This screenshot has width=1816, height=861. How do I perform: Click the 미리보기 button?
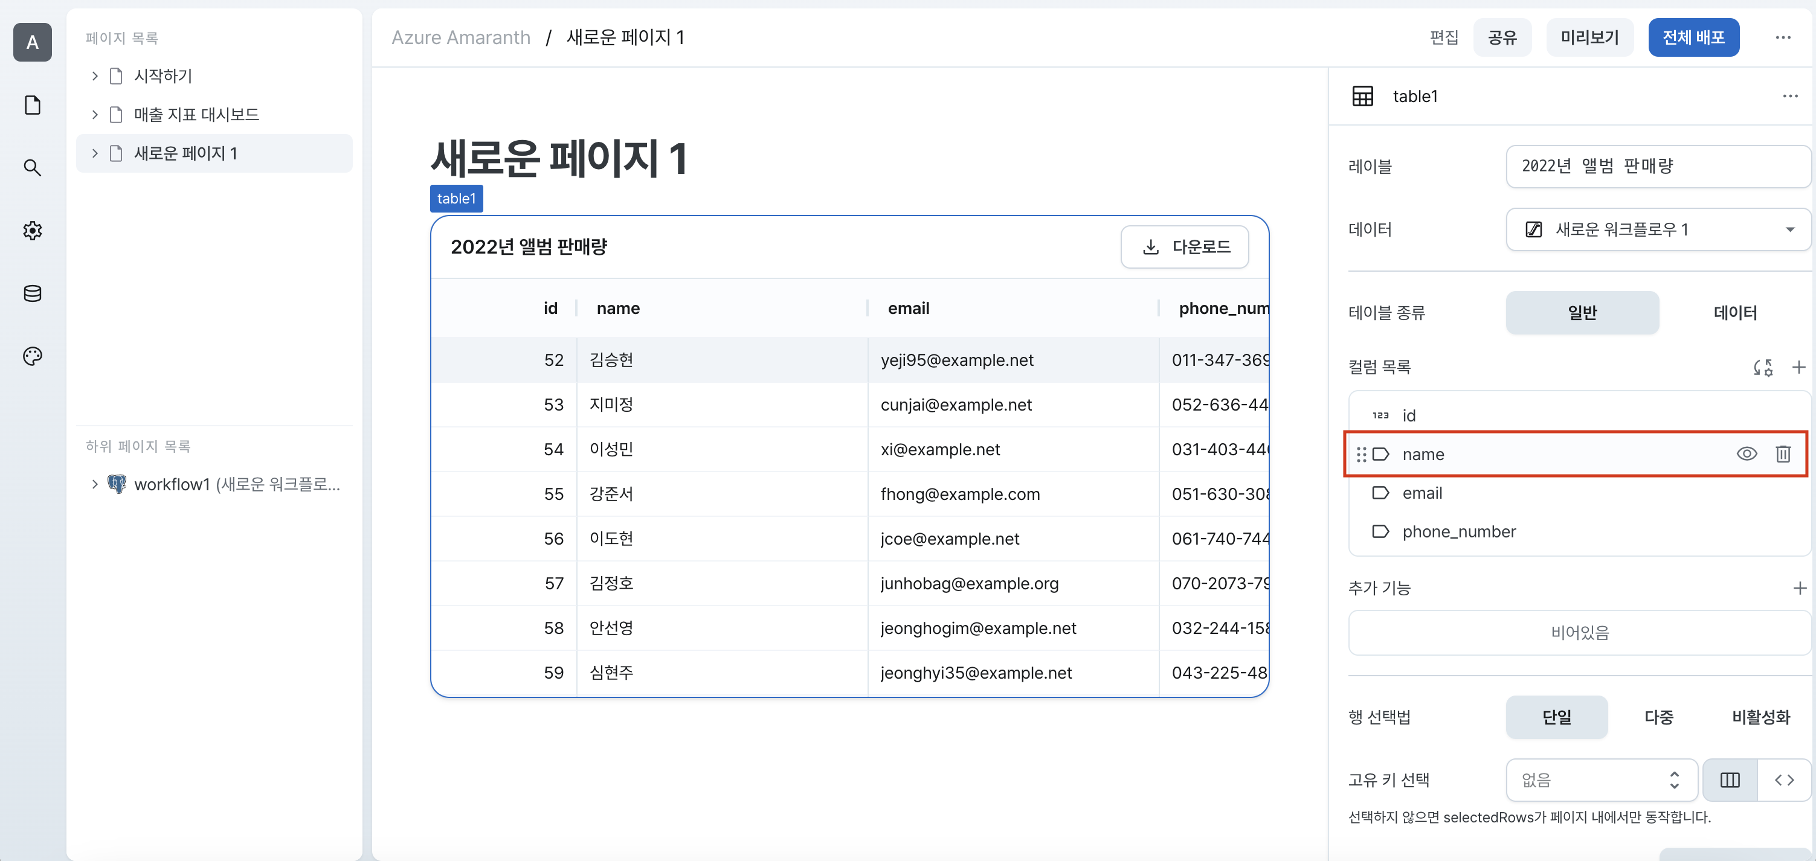click(1589, 37)
